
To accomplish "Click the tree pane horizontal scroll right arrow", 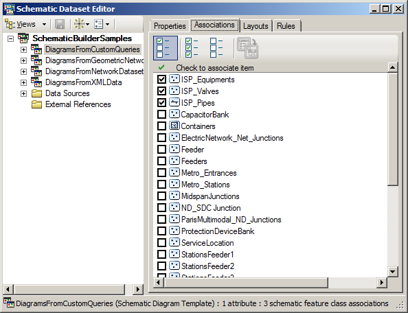I will [x=137, y=289].
